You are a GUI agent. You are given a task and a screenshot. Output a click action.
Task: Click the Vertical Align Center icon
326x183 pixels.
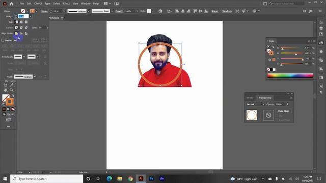tap(200, 11)
